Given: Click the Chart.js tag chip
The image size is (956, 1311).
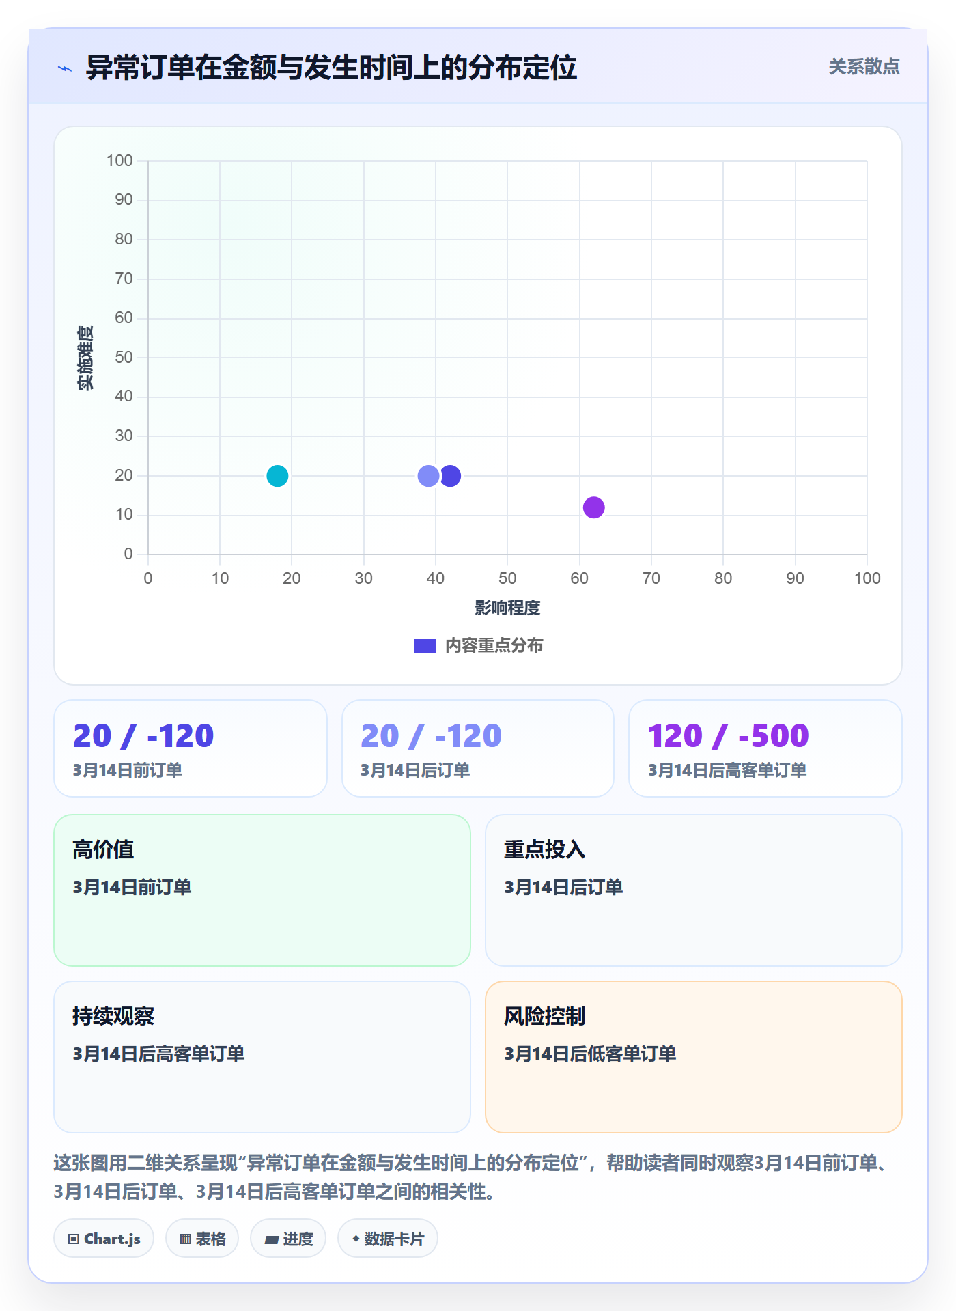Looking at the screenshot, I should 104,1239.
